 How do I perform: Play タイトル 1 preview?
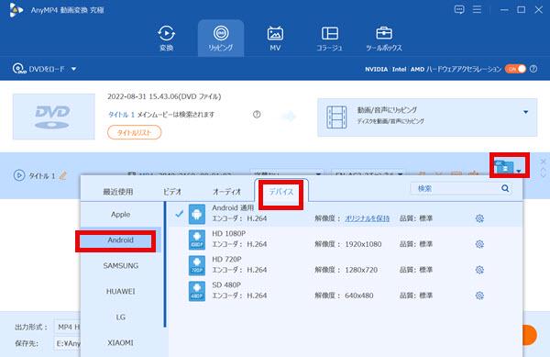point(19,175)
